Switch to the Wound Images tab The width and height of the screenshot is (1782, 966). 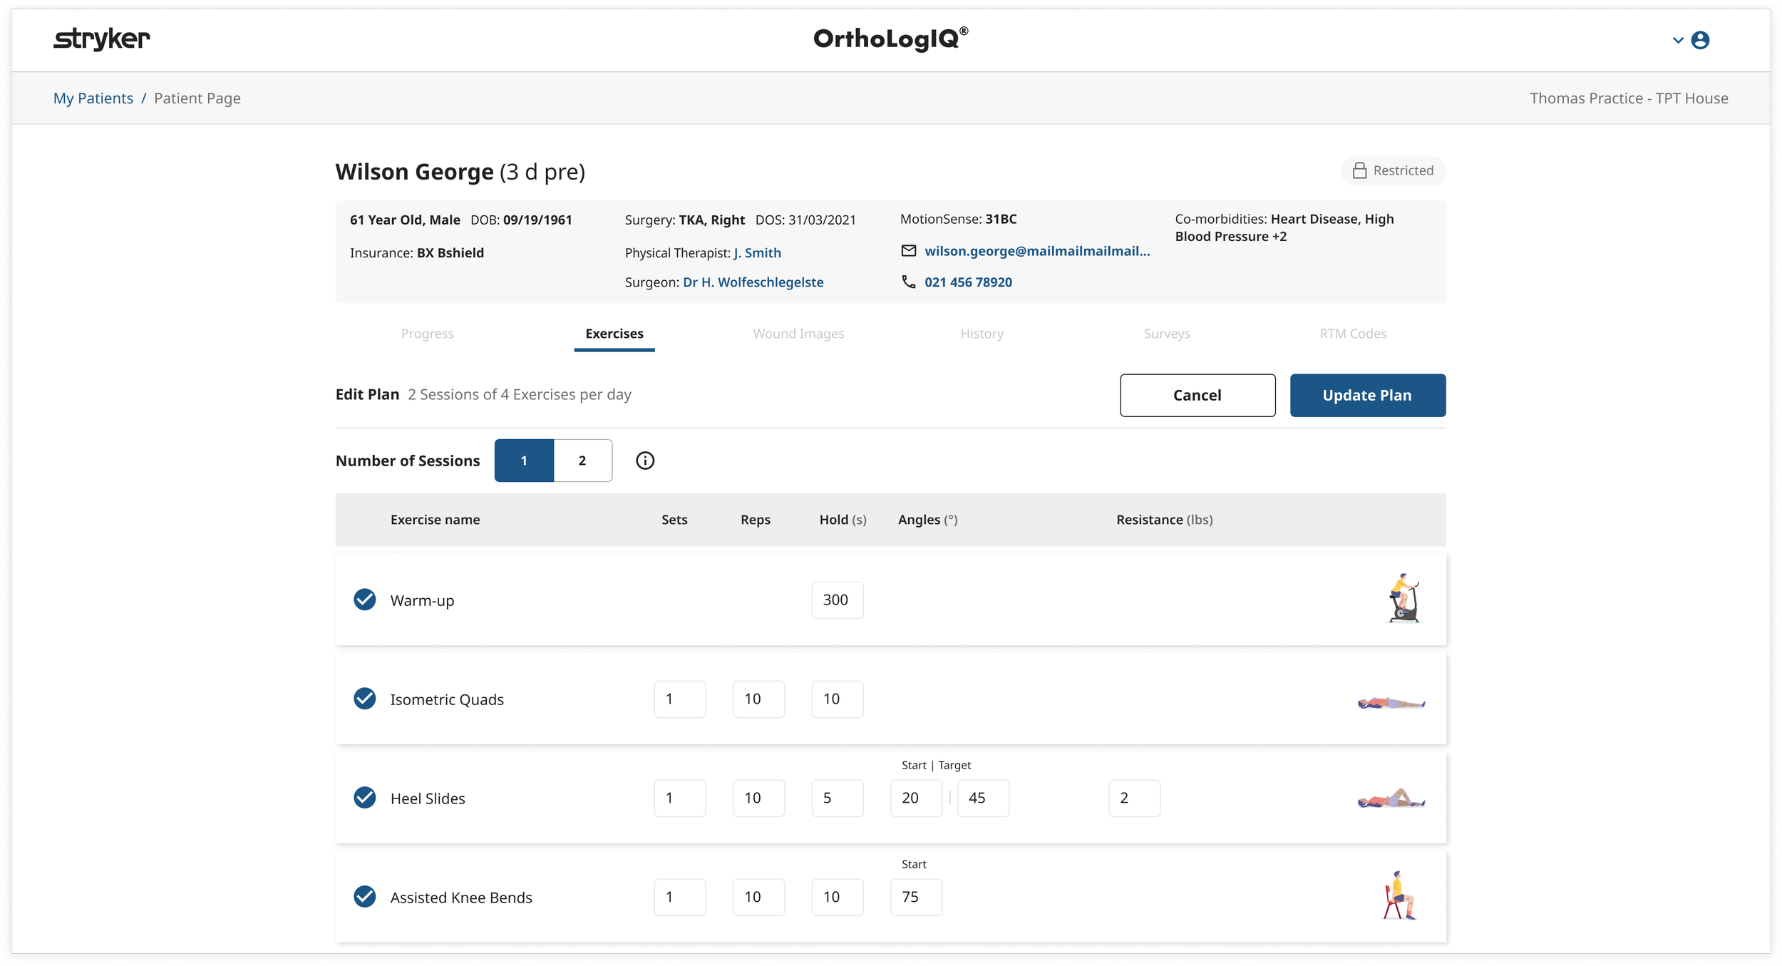[x=798, y=334]
